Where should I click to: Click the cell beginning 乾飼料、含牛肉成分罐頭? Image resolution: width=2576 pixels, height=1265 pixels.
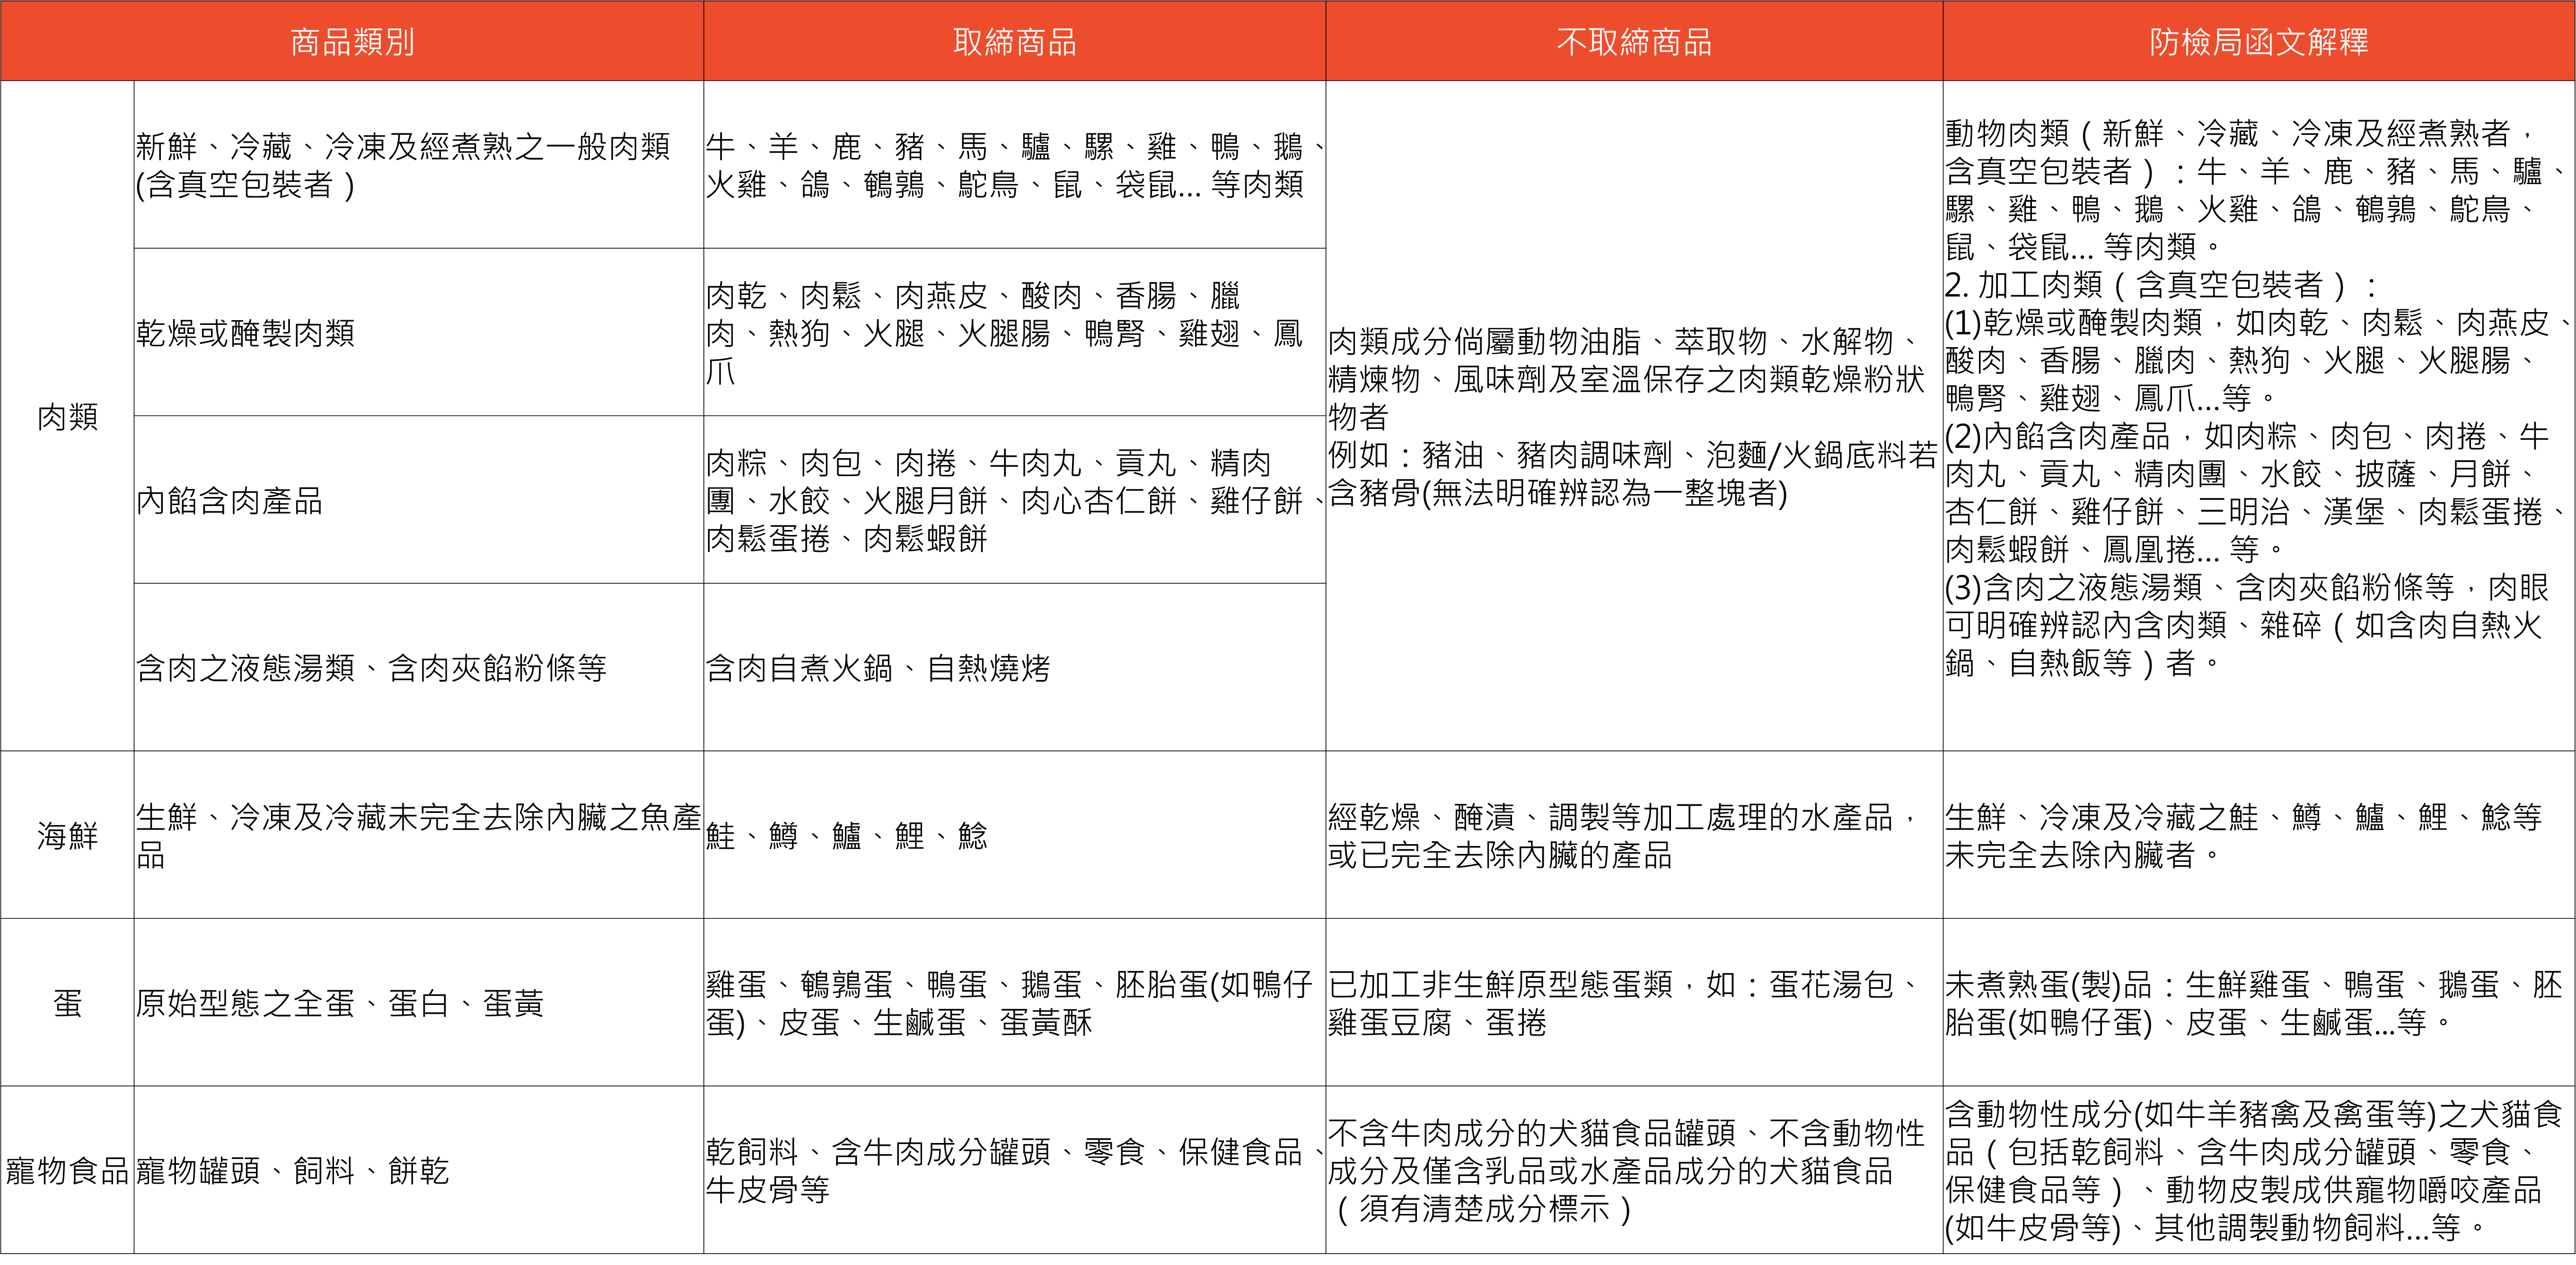tap(1015, 1170)
